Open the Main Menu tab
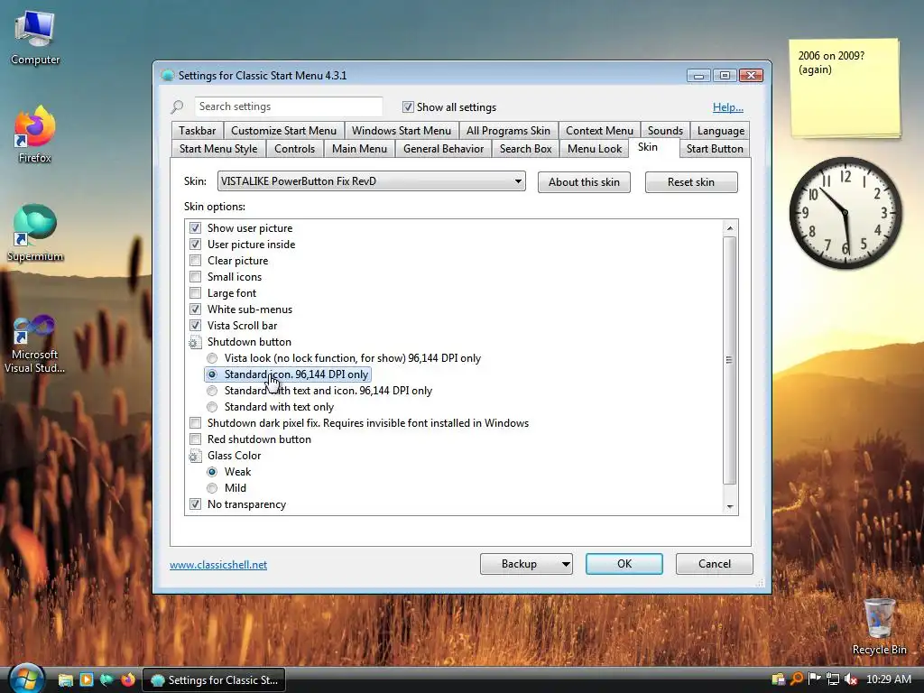This screenshot has width=924, height=693. [x=359, y=149]
